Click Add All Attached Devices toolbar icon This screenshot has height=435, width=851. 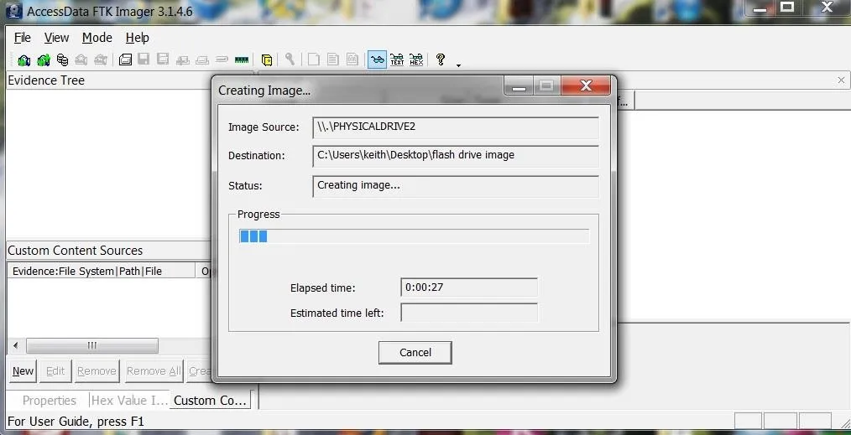tap(44, 60)
